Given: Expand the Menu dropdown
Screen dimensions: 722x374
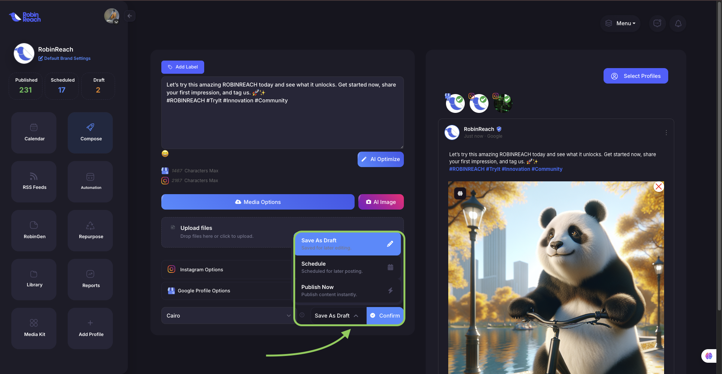Looking at the screenshot, I should point(620,23).
